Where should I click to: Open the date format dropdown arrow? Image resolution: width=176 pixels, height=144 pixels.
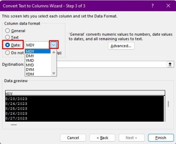(x=54, y=45)
